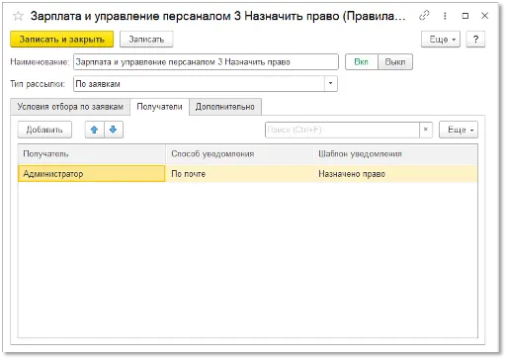This screenshot has height=360, width=507.
Task: Click the Записать button
Action: point(146,40)
